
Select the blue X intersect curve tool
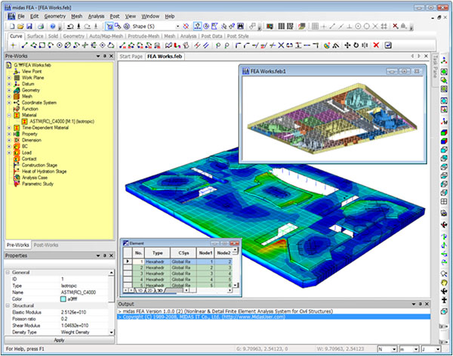(281, 45)
